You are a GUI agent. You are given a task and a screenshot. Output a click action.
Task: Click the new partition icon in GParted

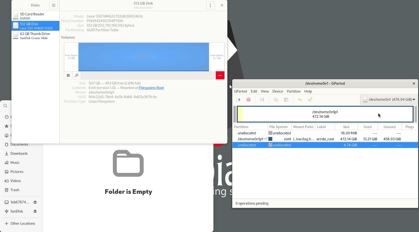[238, 100]
